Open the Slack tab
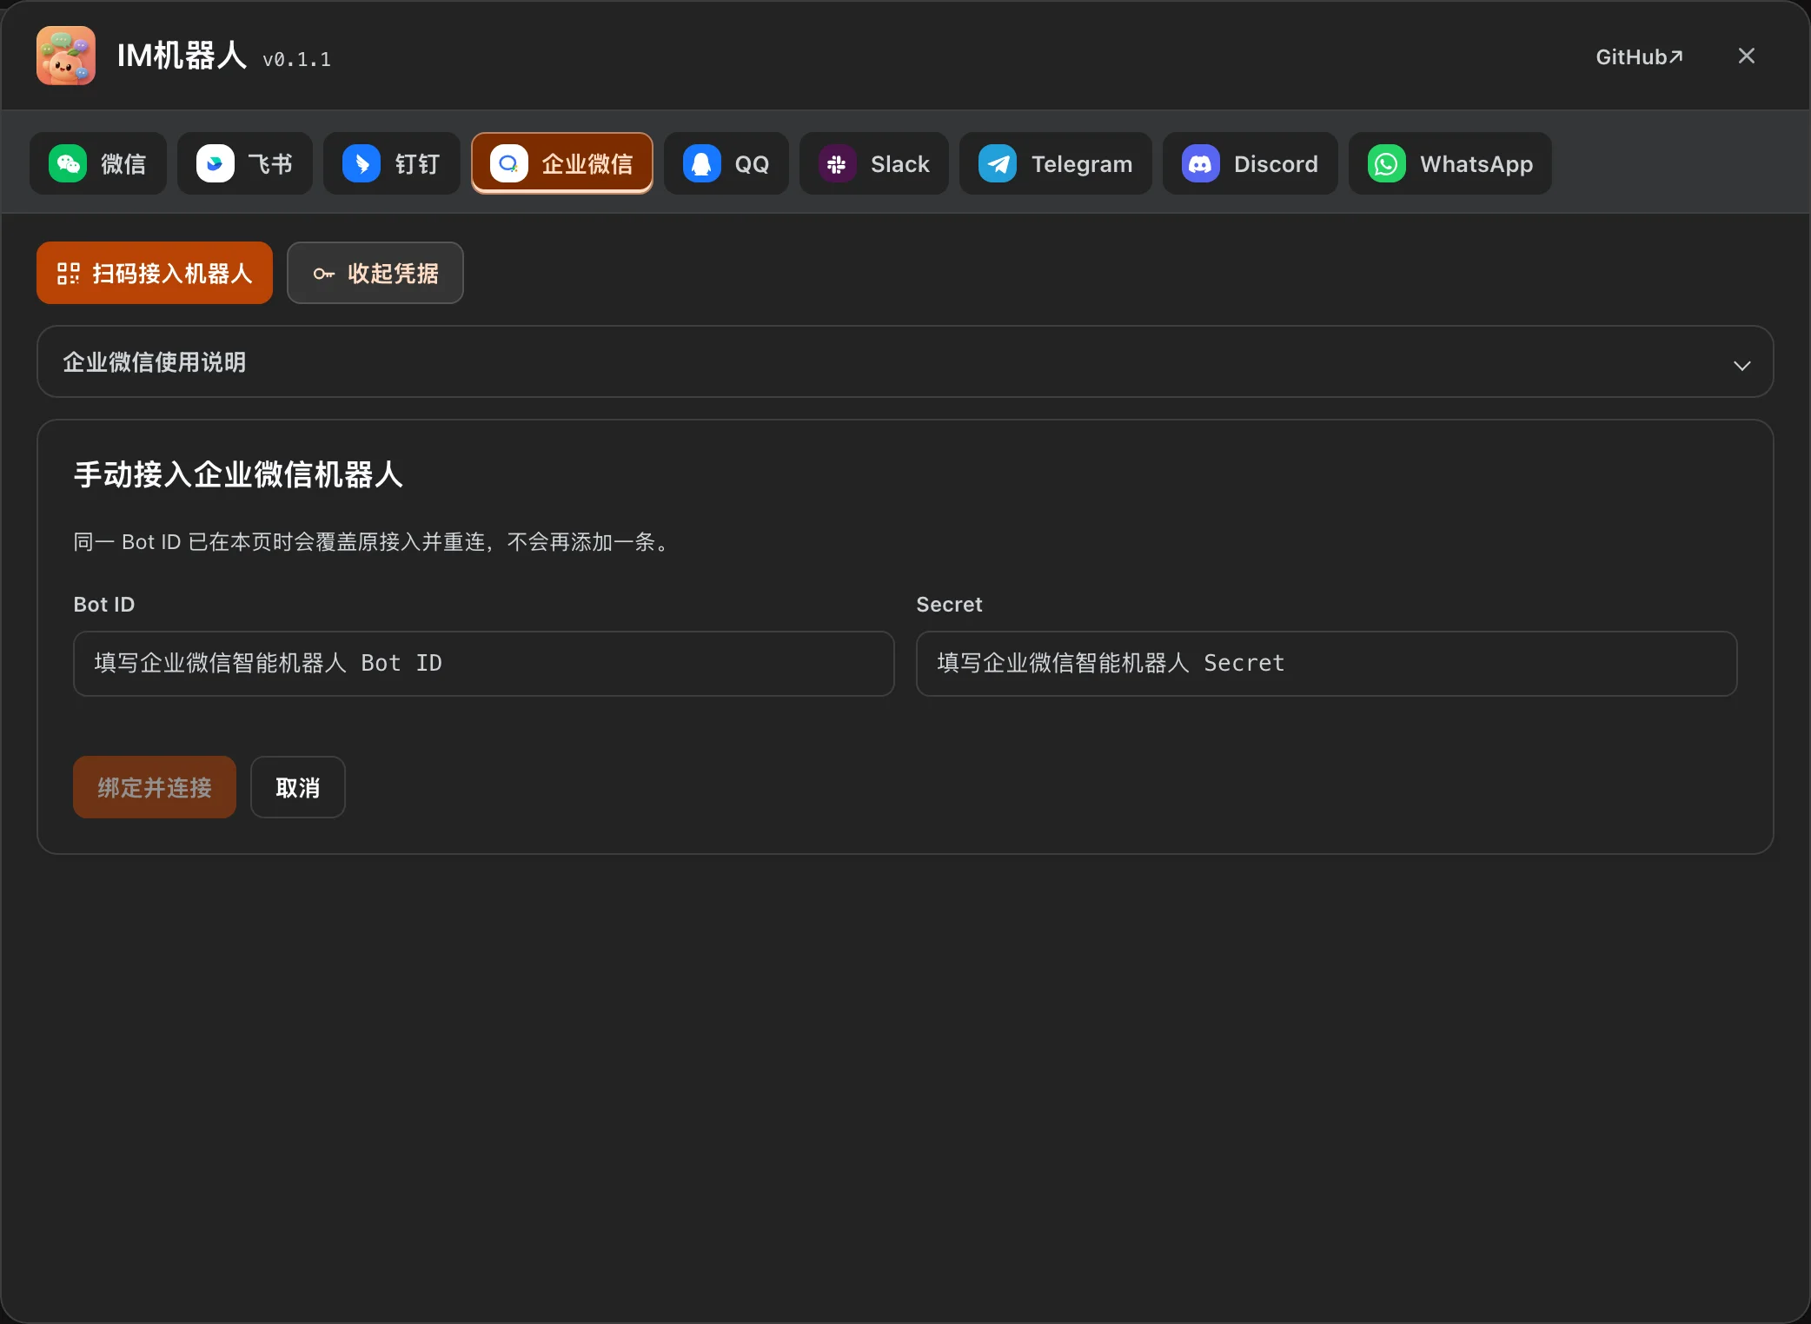 point(874,163)
